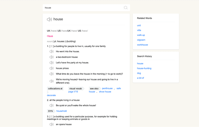Open the "show house" link

[x=105, y=92]
